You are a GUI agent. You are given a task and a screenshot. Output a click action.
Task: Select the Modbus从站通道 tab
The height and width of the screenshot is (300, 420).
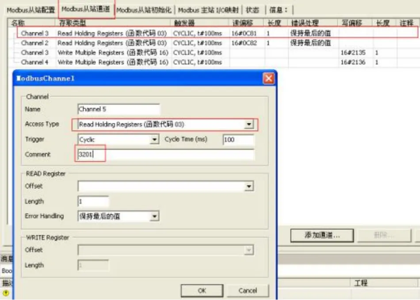click(86, 9)
